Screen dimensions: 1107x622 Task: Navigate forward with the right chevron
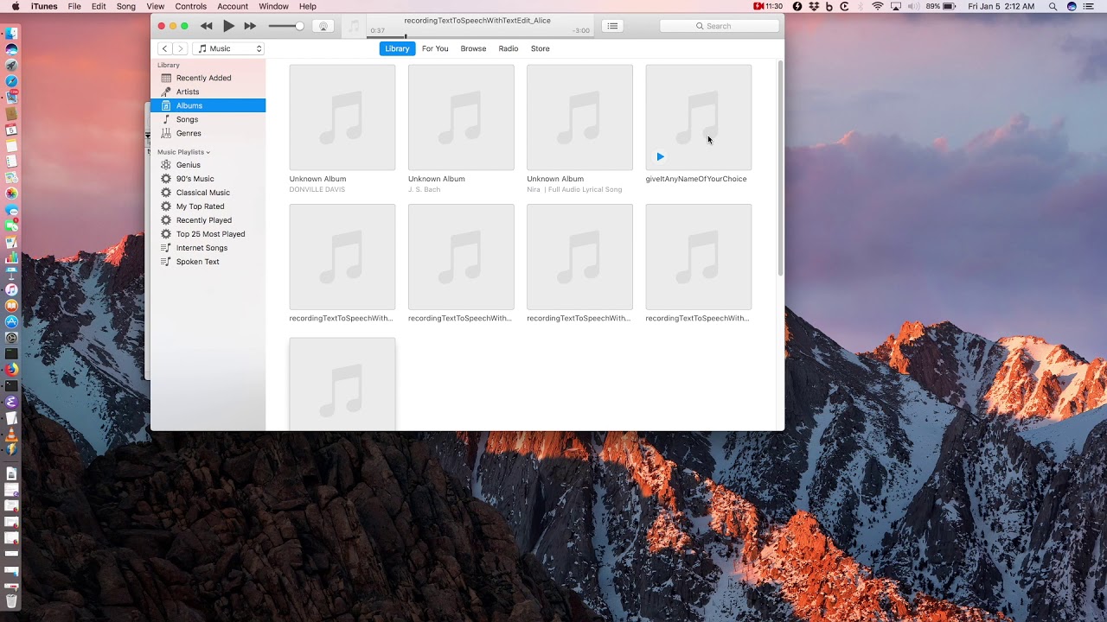pyautogui.click(x=180, y=48)
